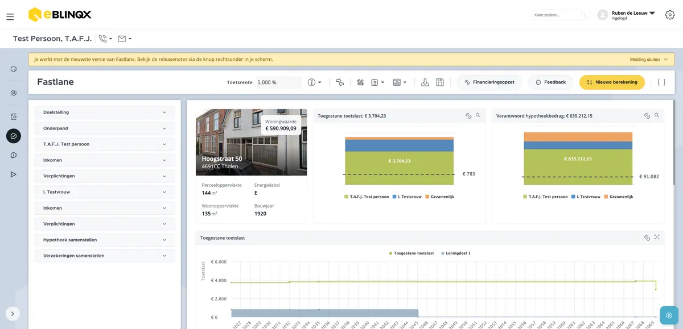Click the swap arrows icon in the Fastlane toolbar

pyautogui.click(x=340, y=82)
